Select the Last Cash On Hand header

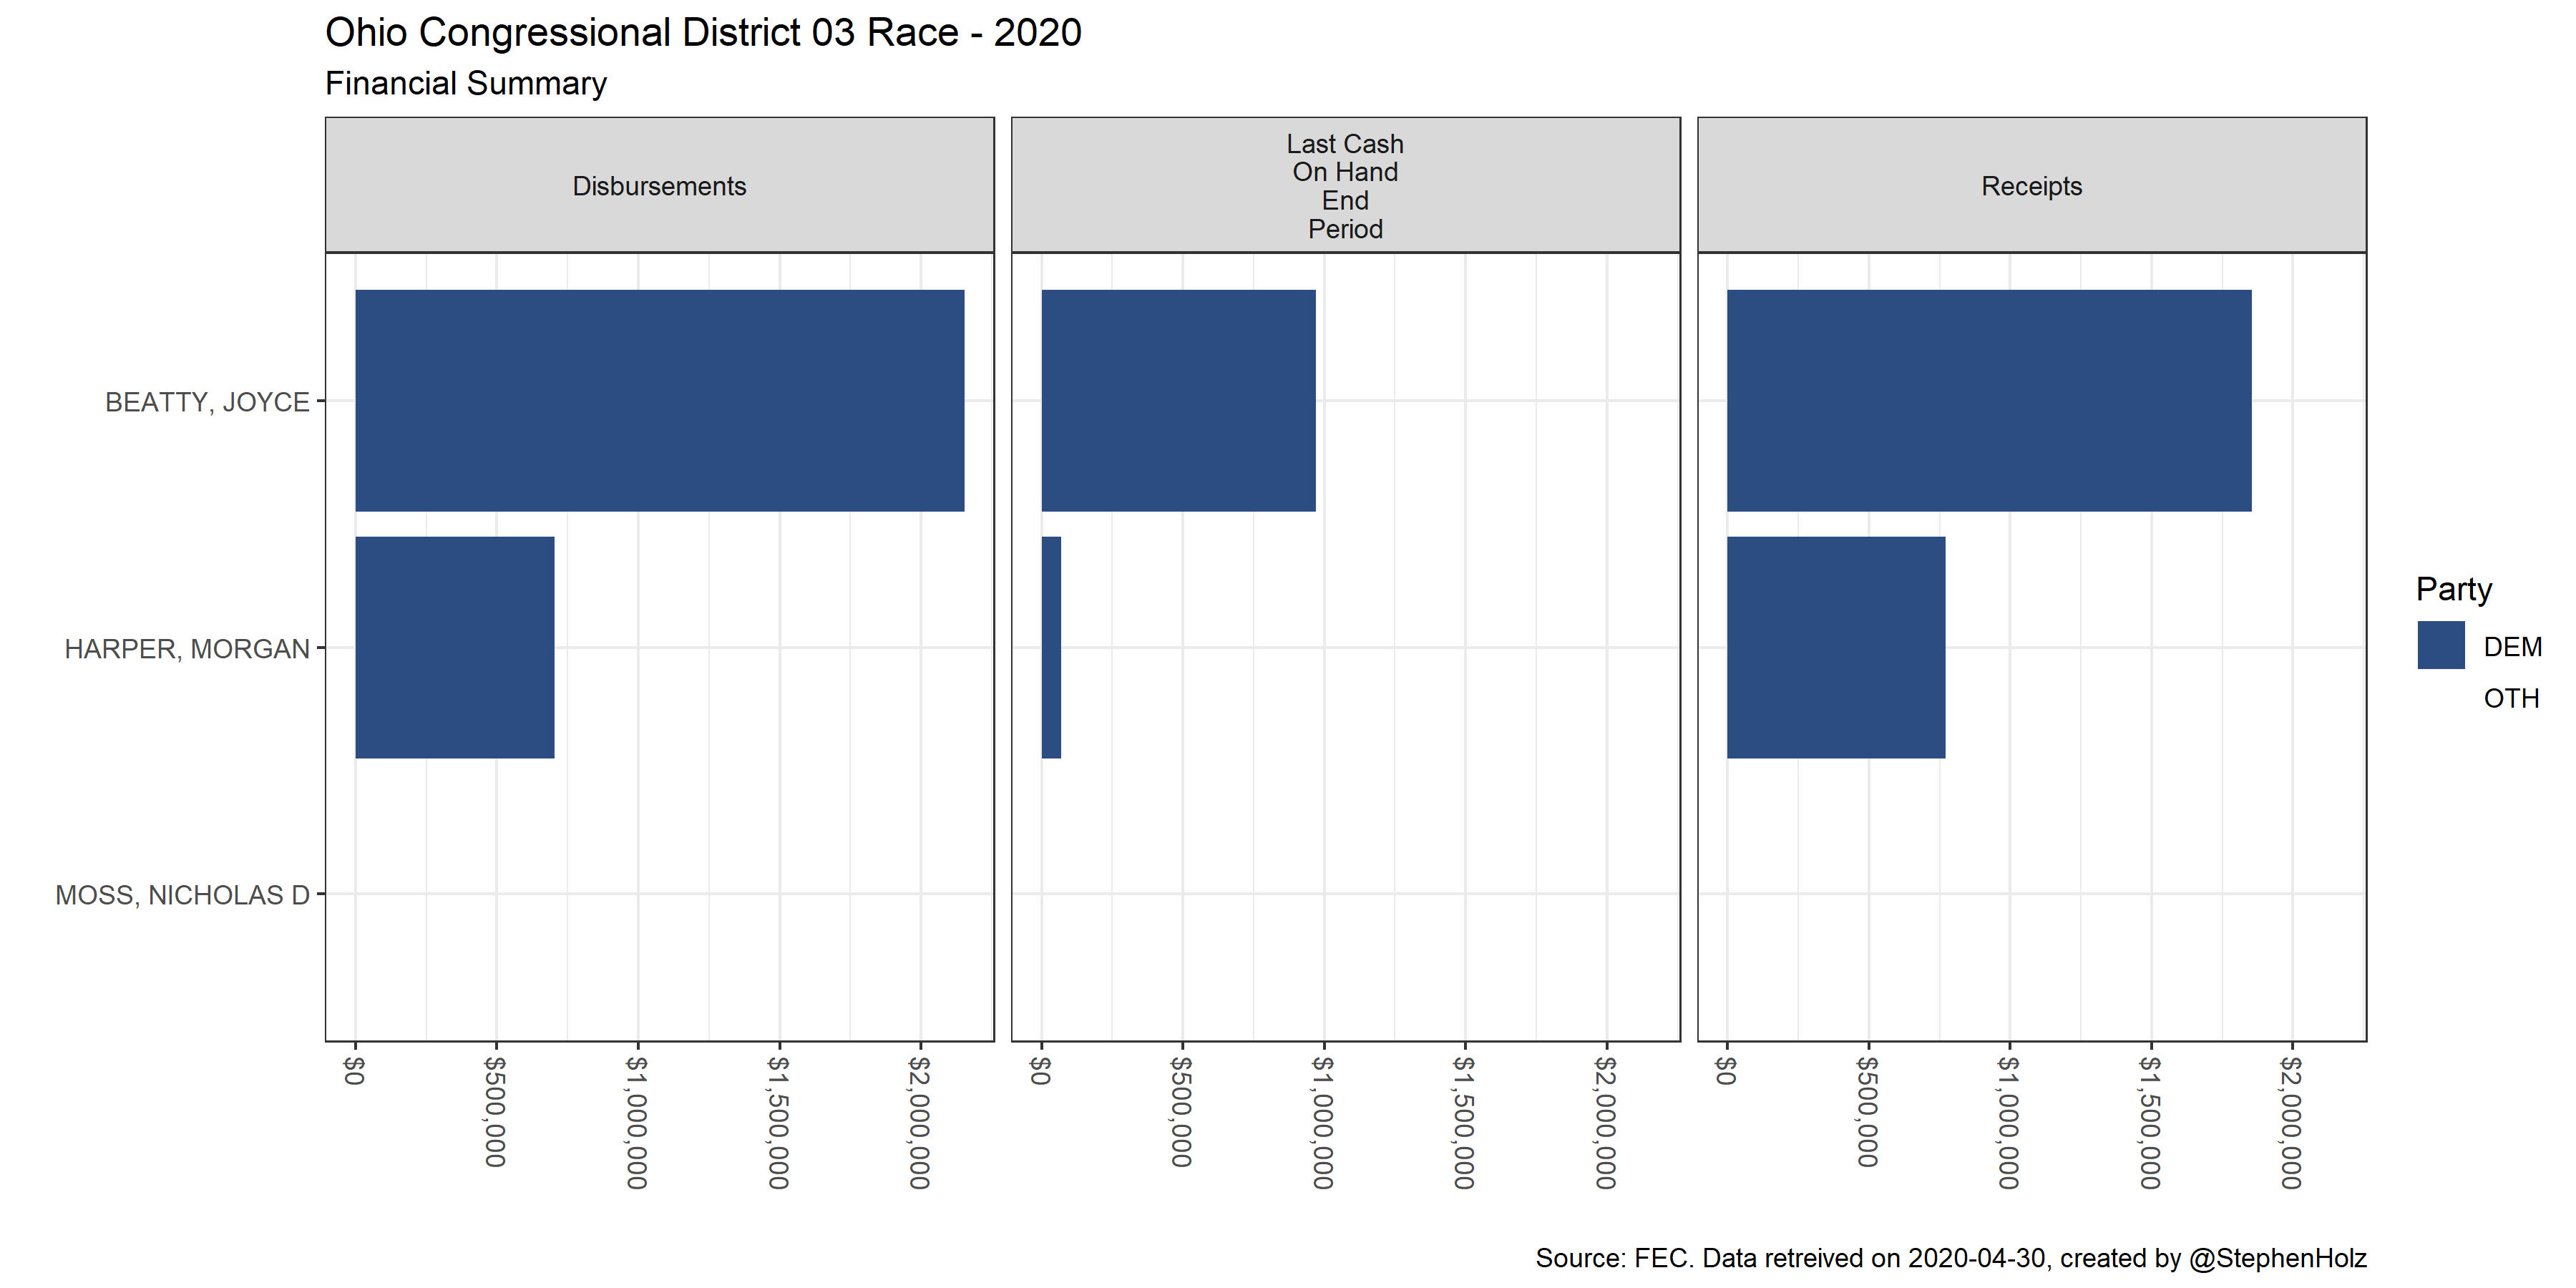pos(1345,186)
